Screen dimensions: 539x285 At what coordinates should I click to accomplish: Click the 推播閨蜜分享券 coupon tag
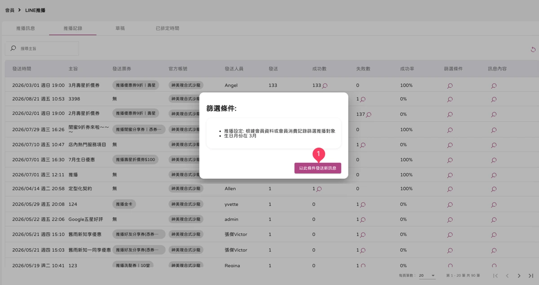[139, 129]
